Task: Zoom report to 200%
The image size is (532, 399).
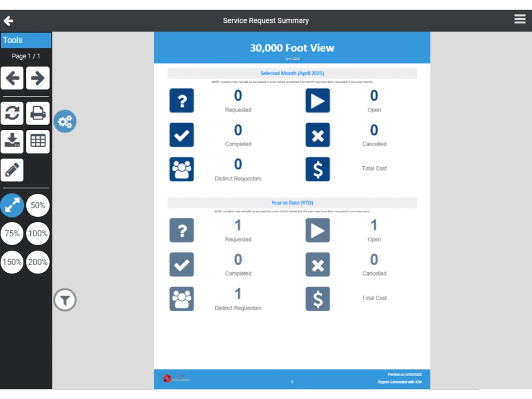Action: (38, 262)
